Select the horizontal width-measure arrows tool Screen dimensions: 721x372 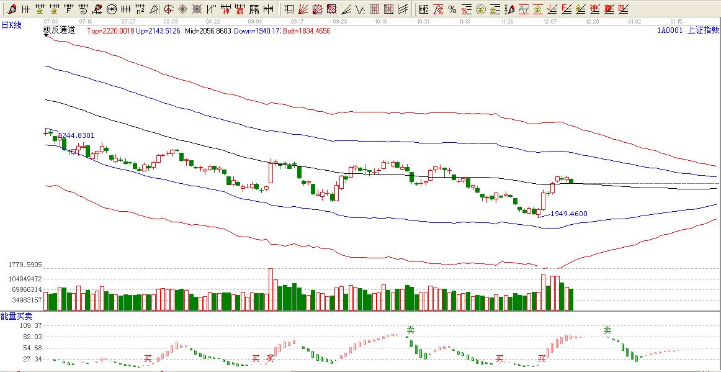click(268, 9)
